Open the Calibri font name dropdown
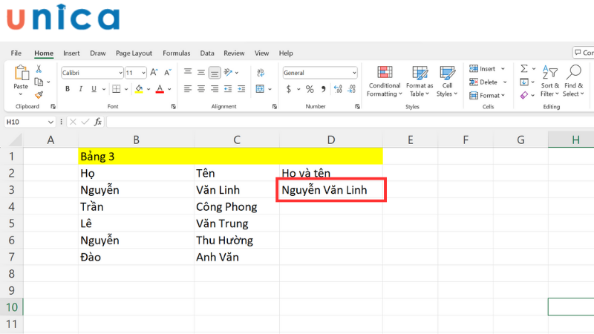This screenshot has height=334, width=594. (120, 73)
